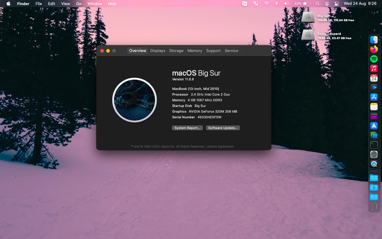Select the Big Sur disk desktop icon
Screen dimensions: 382x239
click(308, 17)
